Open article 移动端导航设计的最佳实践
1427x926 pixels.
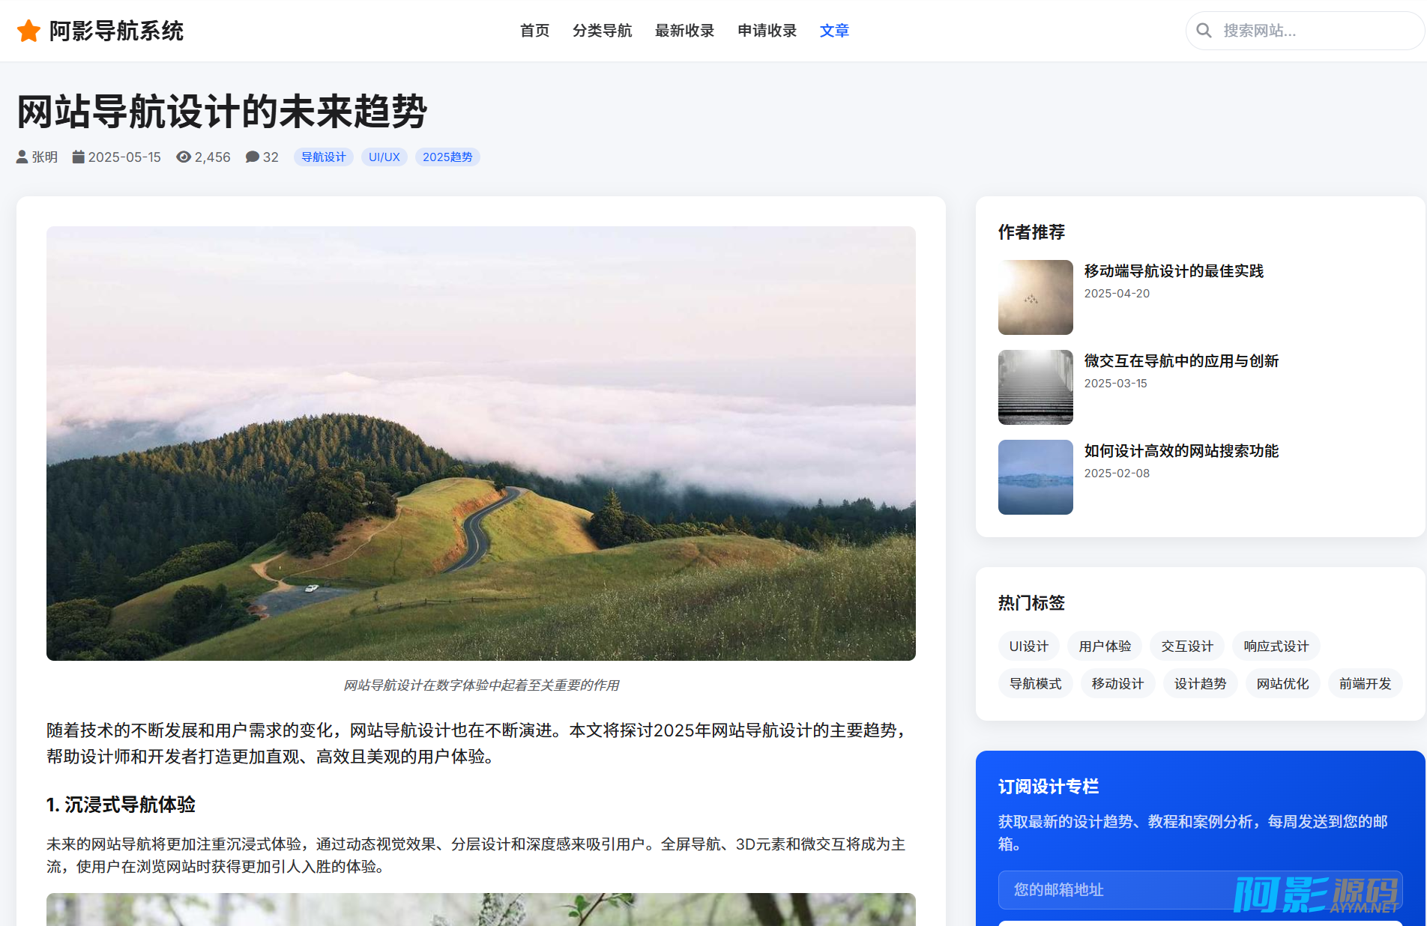[x=1174, y=271]
